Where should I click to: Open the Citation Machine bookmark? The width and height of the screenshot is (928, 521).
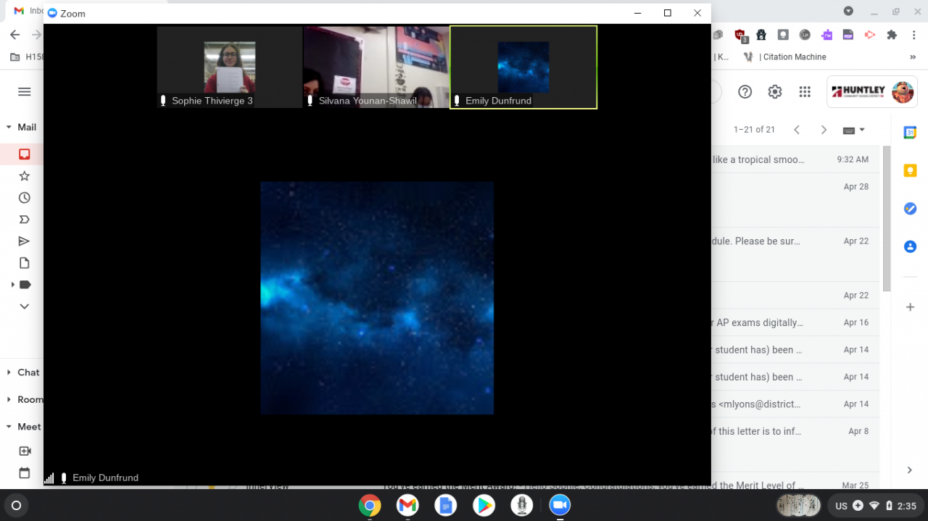tap(793, 57)
